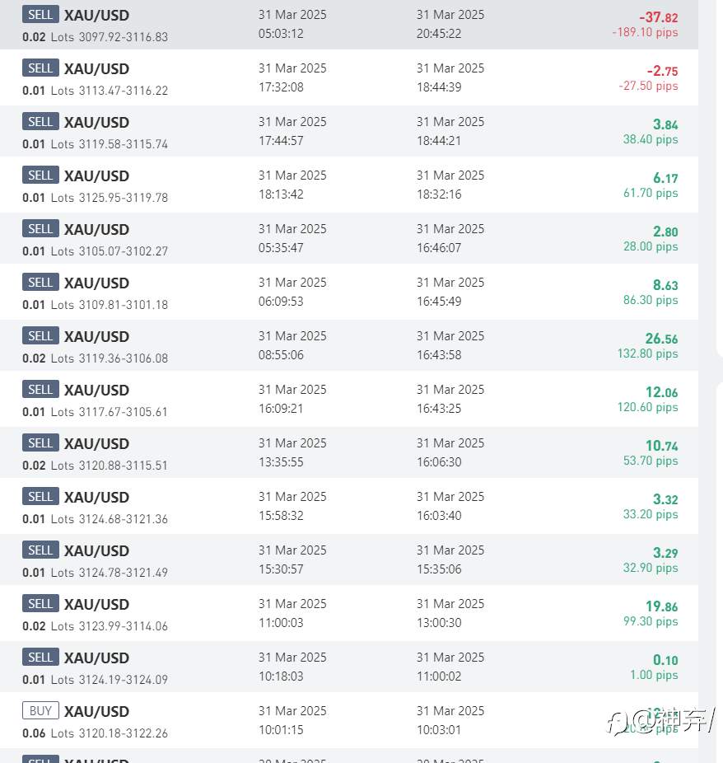Click the BUY badge on 0.06 lots trade

(40, 710)
